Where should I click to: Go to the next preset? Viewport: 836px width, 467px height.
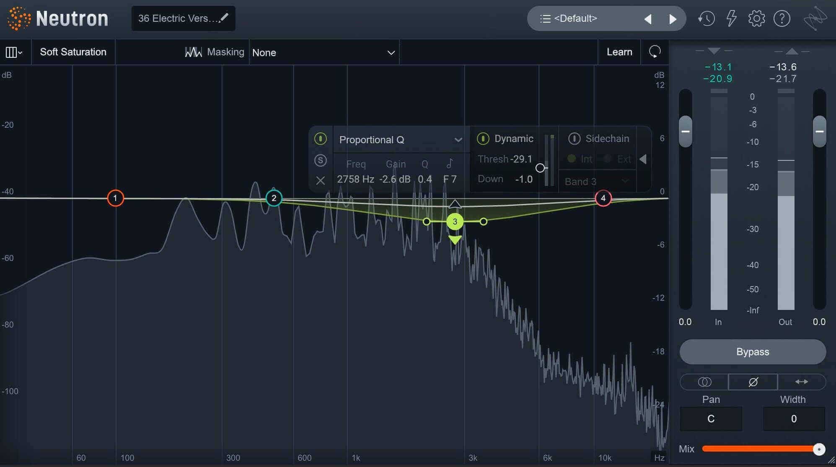coord(673,19)
